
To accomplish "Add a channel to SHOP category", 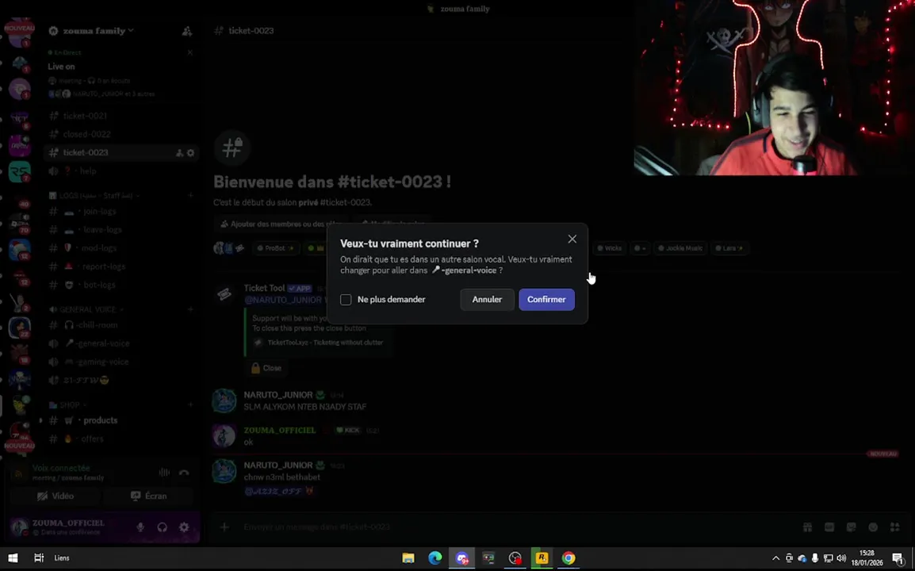I will click(190, 404).
